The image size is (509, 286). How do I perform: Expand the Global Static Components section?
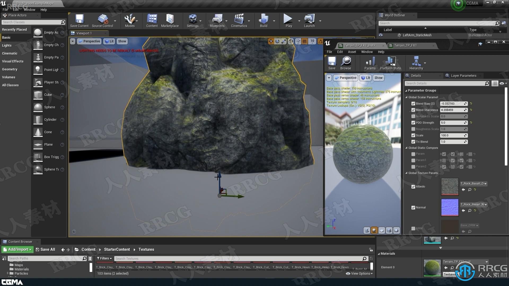407,147
